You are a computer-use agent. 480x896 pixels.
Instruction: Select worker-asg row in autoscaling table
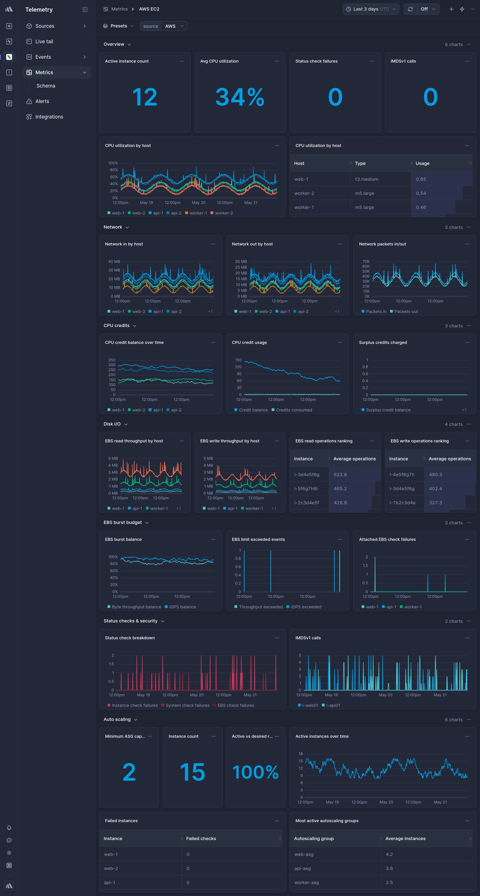tap(381, 883)
